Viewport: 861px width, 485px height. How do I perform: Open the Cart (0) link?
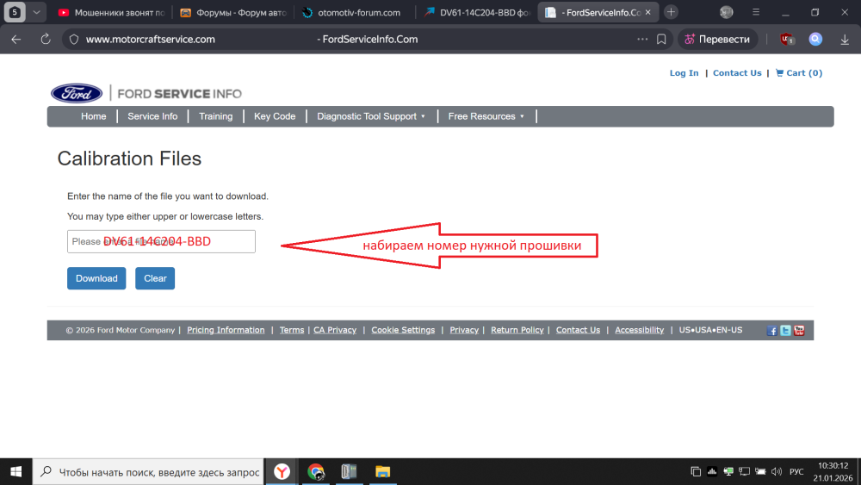click(x=799, y=73)
